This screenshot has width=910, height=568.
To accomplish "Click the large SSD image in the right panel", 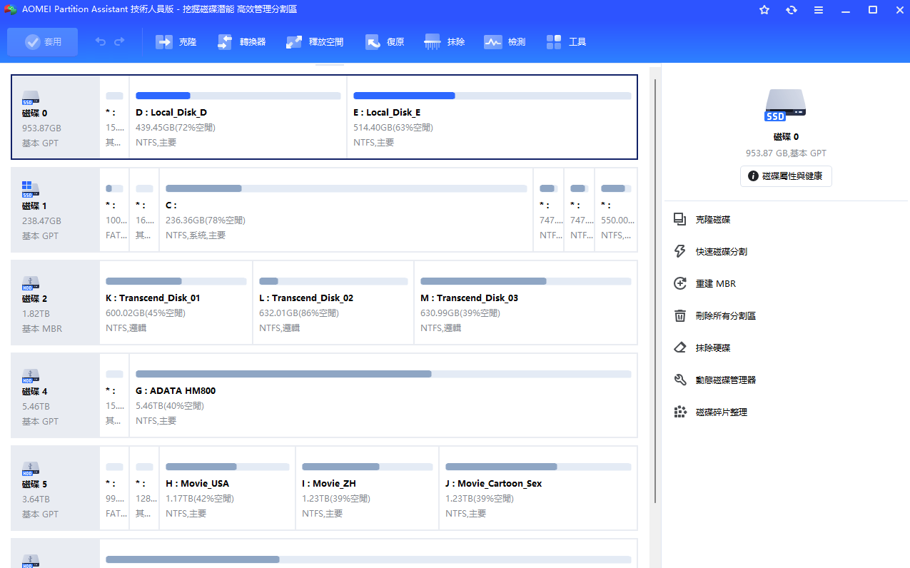I will pos(786,106).
